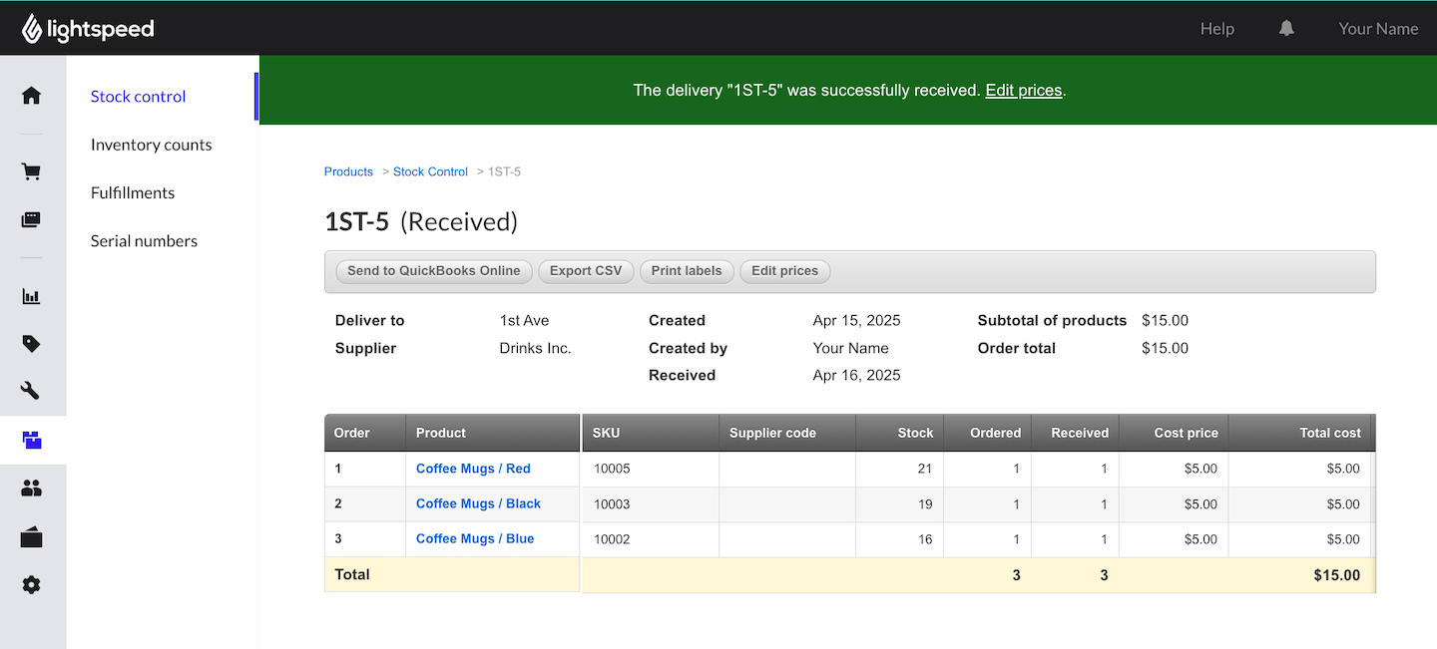This screenshot has height=649, width=1437.
Task: Open the Reporting bar chart icon
Action: pyautogui.click(x=32, y=296)
